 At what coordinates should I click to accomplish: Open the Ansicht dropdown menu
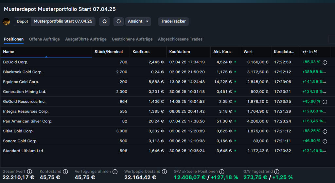coord(138,22)
